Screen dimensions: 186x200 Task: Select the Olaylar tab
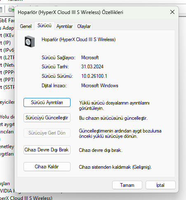tap(84, 26)
